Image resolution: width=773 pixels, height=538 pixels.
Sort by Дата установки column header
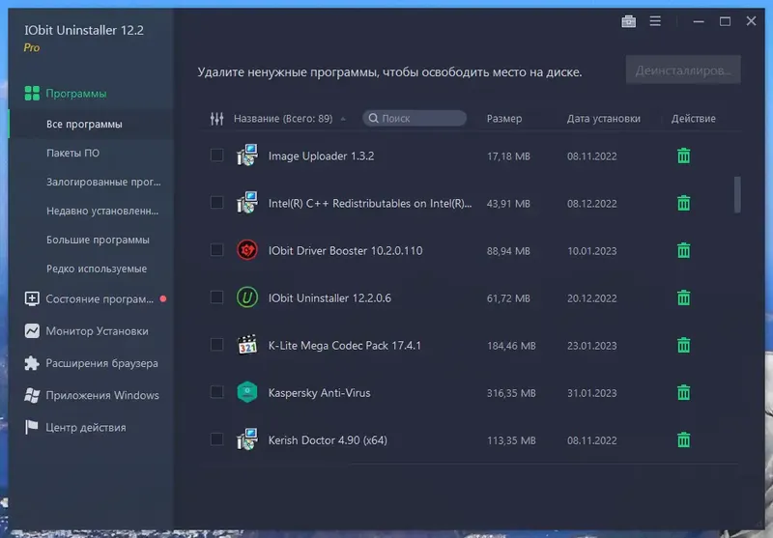603,119
